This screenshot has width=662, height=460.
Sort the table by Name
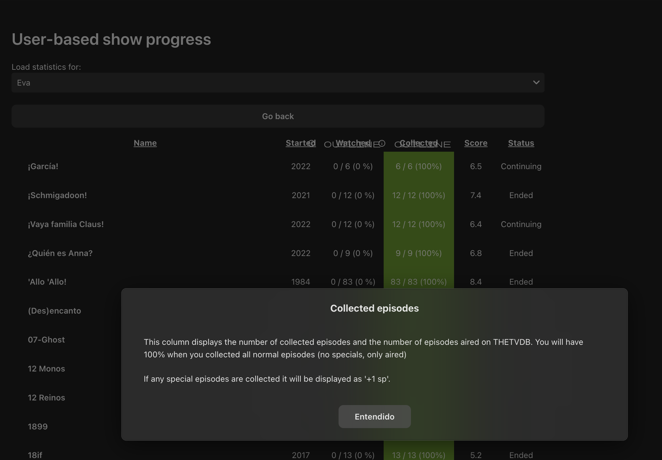145,143
